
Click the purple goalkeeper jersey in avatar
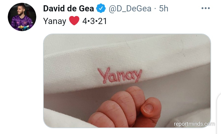(x=22, y=22)
